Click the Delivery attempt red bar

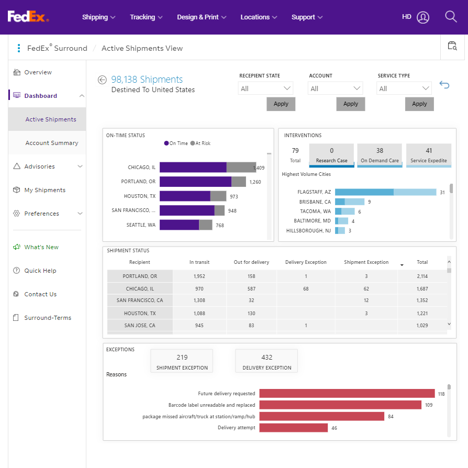[293, 428]
